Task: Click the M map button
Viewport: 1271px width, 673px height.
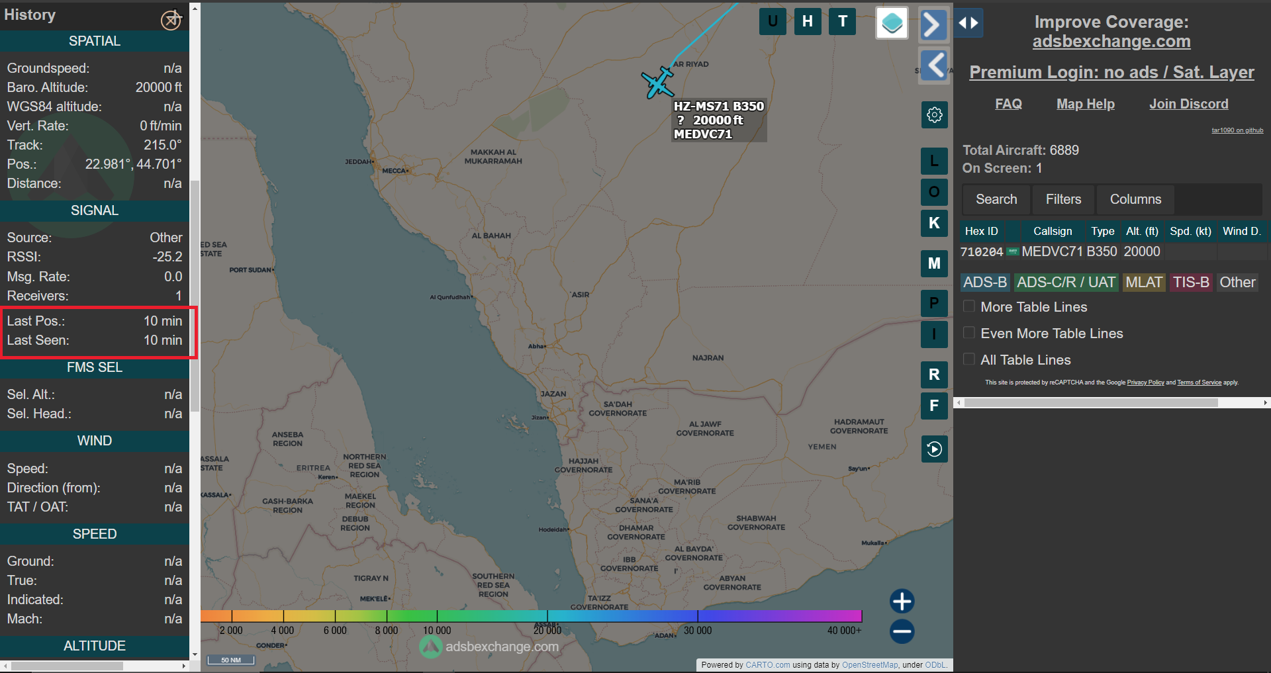Action: (x=935, y=263)
